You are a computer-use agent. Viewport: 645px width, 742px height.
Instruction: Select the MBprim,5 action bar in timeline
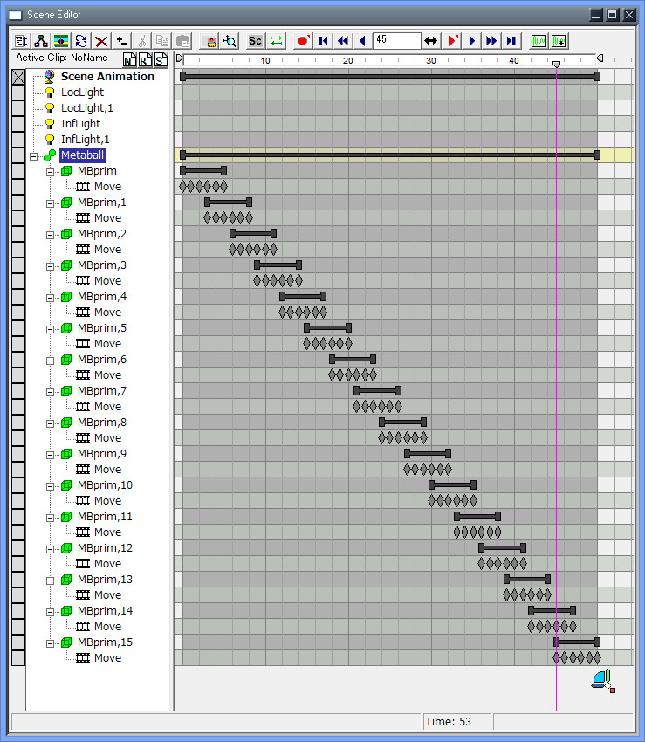[x=327, y=327]
